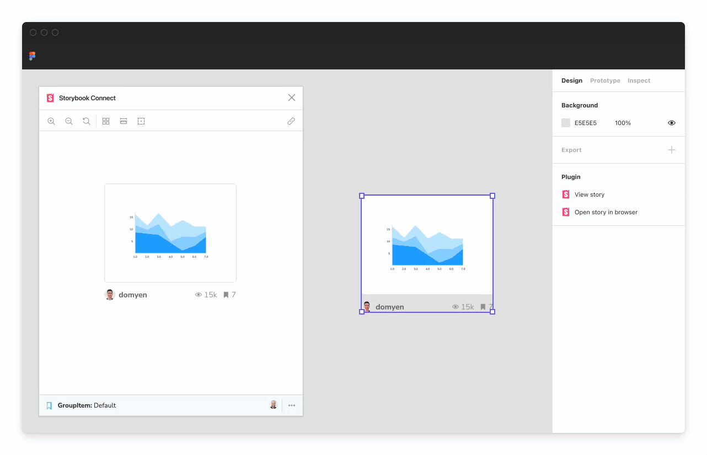Select the outlines view icon
Viewport: 707px width, 455px height.
141,121
